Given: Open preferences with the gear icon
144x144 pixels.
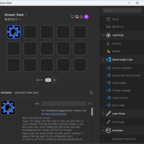Looking at the screenshot, I should (x=81, y=17).
